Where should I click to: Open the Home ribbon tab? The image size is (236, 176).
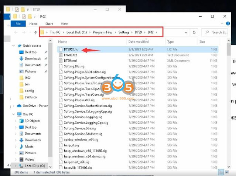click(x=33, y=24)
